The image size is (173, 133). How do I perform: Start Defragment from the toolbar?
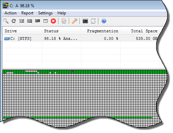(x=22, y=21)
